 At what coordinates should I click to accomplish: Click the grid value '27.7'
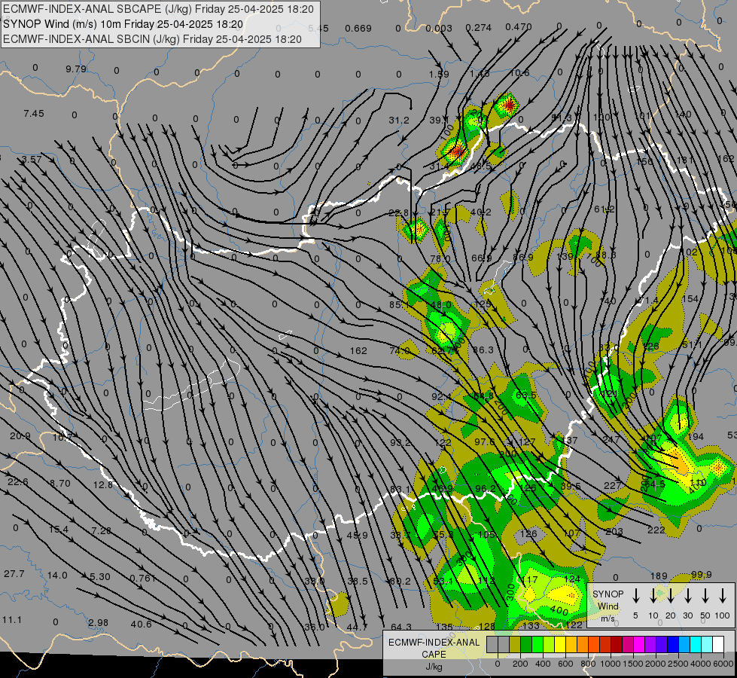14,574
